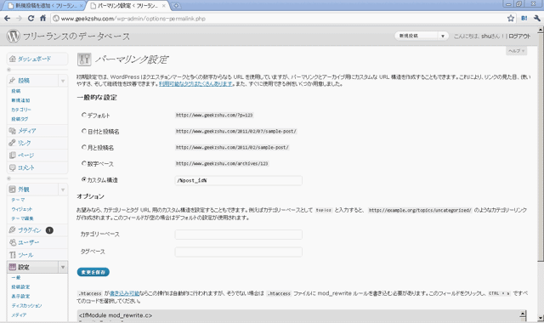Open the カテゴリー posts submenu item
This screenshot has width=544, height=323.
coord(21,110)
